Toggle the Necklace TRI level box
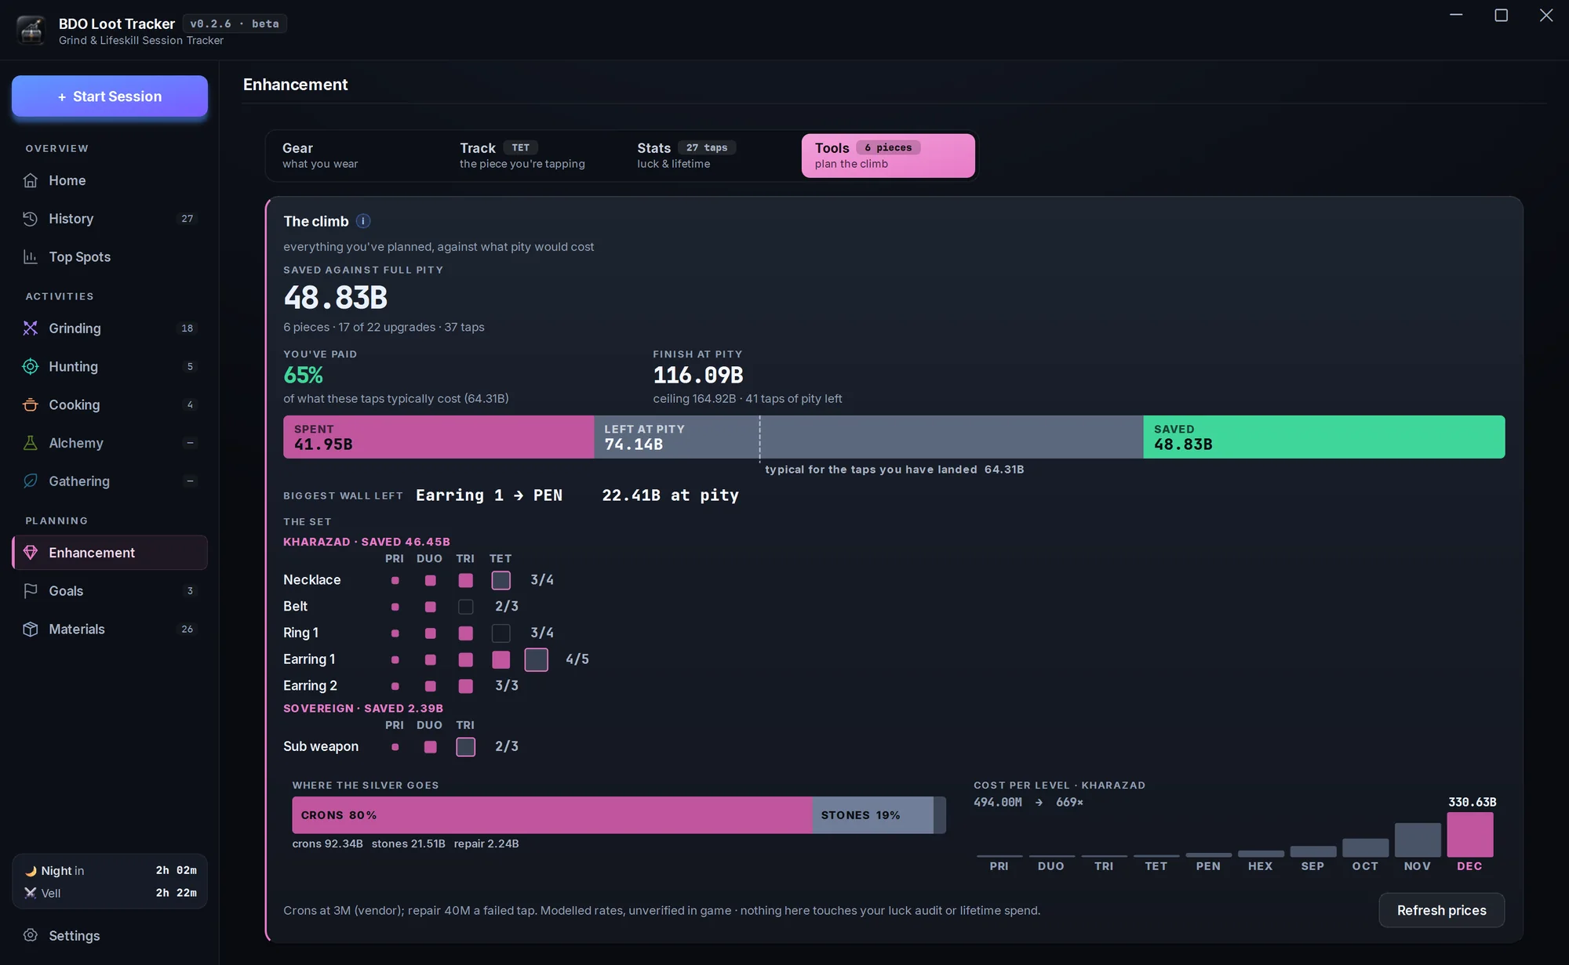The height and width of the screenshot is (965, 1569). (465, 580)
